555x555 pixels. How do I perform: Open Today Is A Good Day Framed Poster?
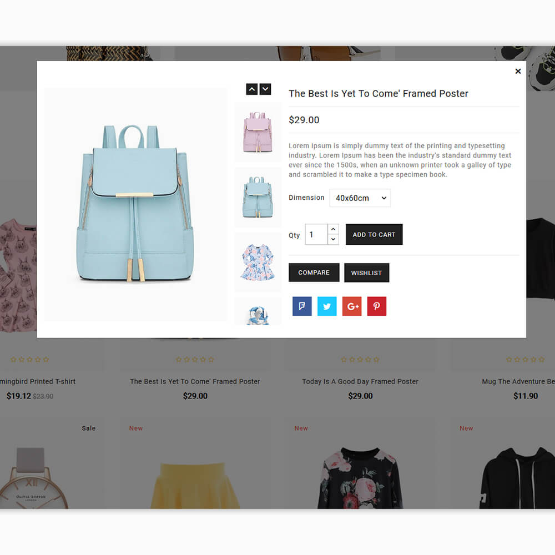click(x=360, y=382)
